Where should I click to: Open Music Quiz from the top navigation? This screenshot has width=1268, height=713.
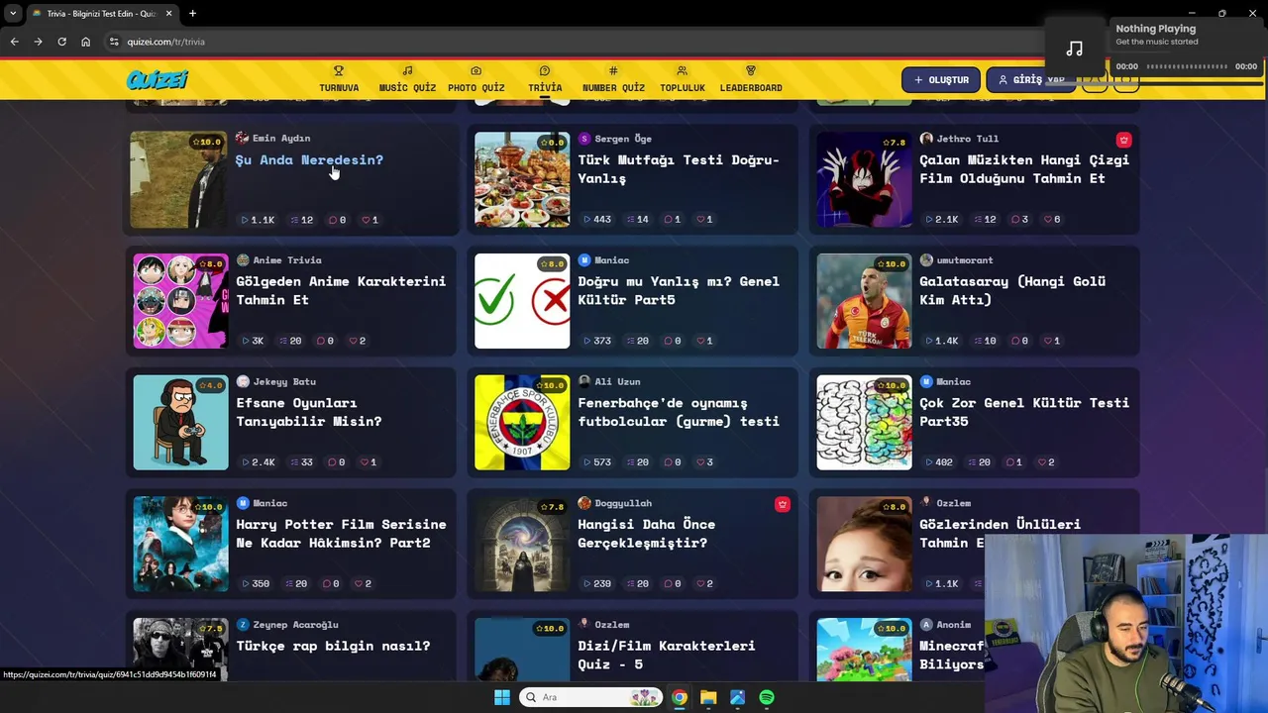407,79
